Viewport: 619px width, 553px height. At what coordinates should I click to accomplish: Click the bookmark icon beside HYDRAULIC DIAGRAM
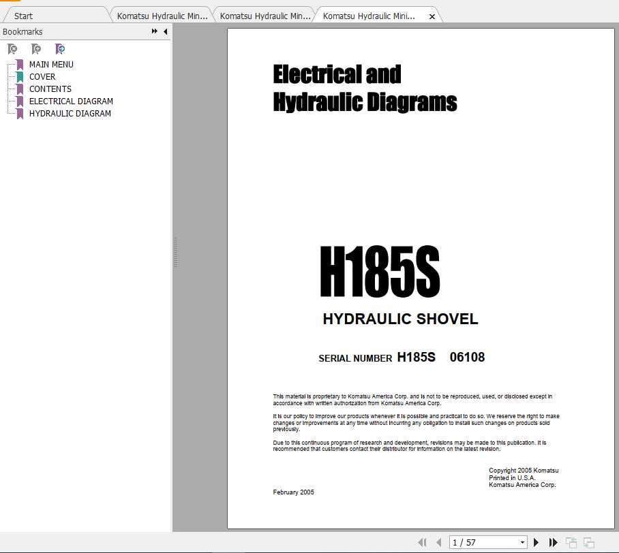(20, 114)
